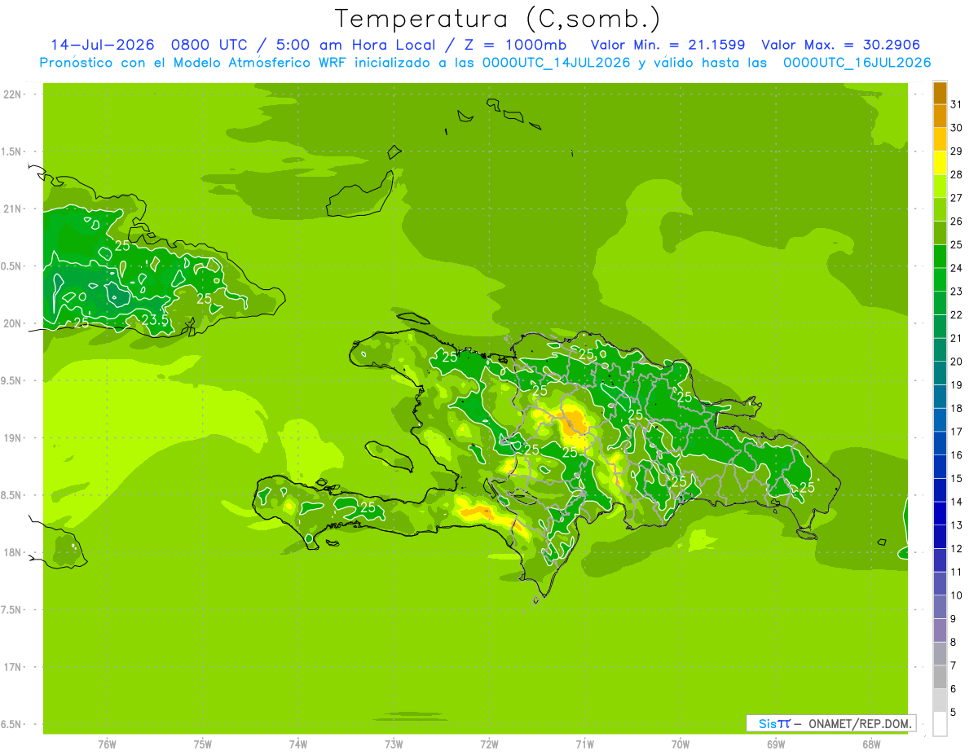Click the dark blue swatch between 12 and 13
Screen dimensions: 978x755
coord(940,538)
